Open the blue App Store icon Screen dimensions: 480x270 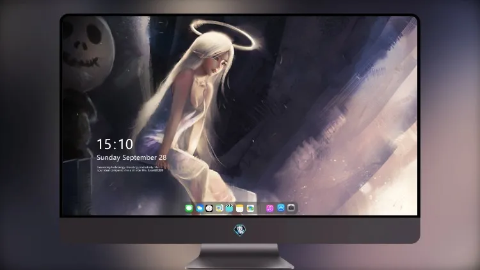[281, 208]
